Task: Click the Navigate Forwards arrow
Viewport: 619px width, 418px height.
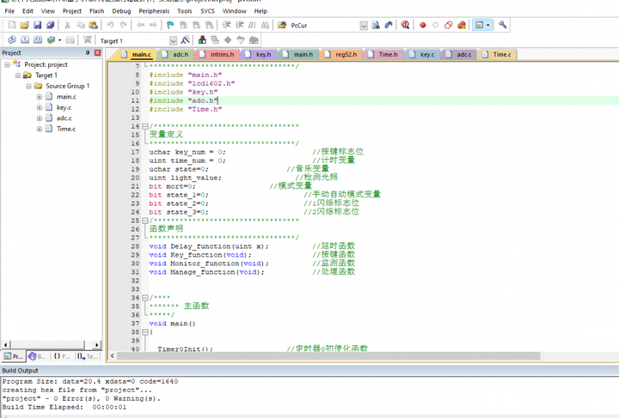Action: click(153, 25)
